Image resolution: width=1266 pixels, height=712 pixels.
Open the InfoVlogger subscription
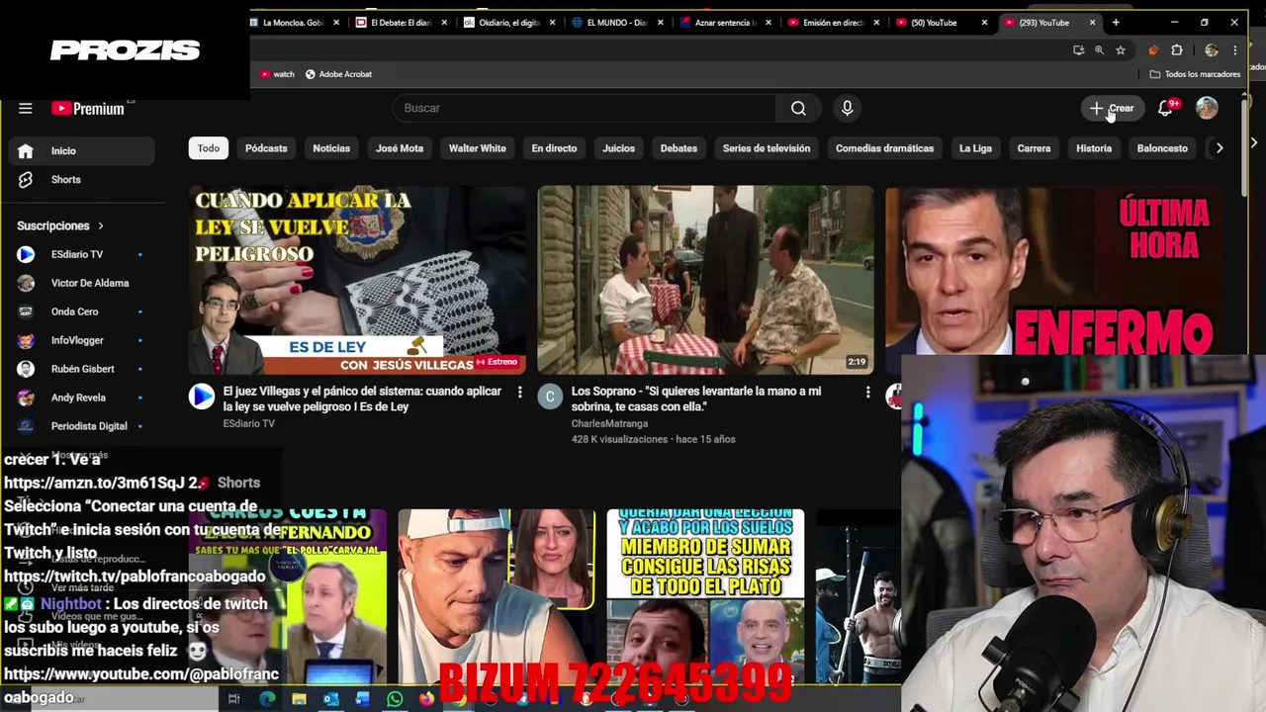[x=81, y=340]
